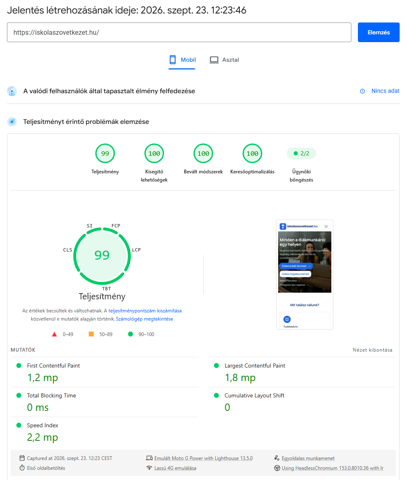Screen dimensions: 407x480
Task: Click the stopwatch icon beside Első oldalbetöltés
Action: pos(22,468)
